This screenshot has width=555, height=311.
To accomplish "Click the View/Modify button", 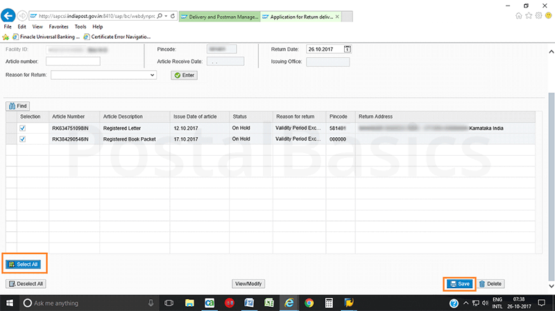I will pos(248,284).
